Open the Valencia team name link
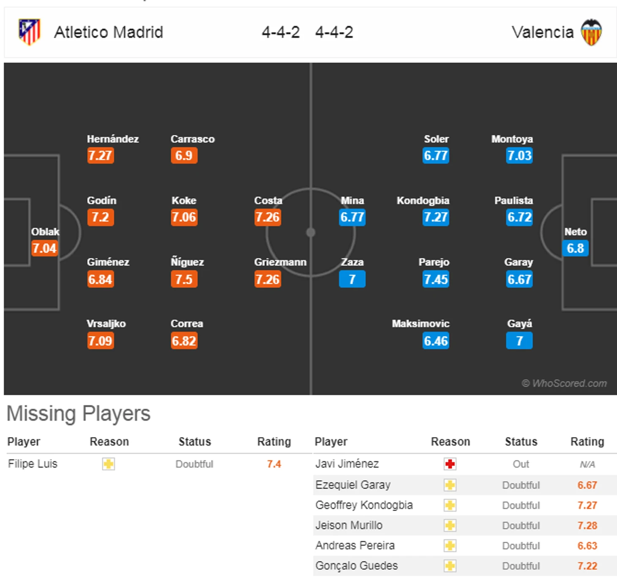Viewport: 617px width, 582px height. pos(543,32)
